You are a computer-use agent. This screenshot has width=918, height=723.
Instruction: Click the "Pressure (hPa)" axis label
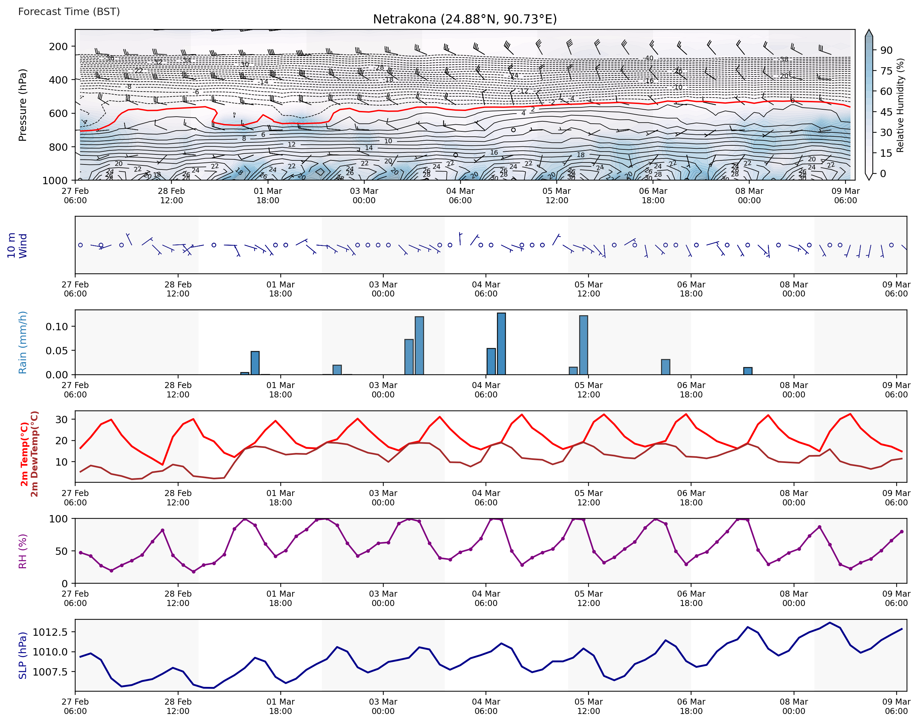[x=22, y=105]
